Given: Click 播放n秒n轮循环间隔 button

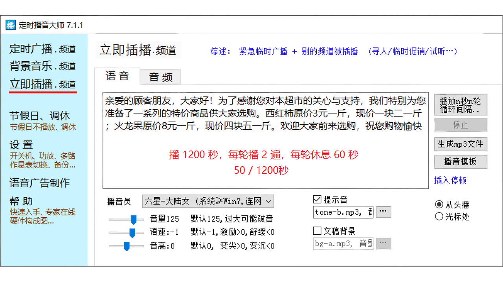Looking at the screenshot, I should point(461,104).
